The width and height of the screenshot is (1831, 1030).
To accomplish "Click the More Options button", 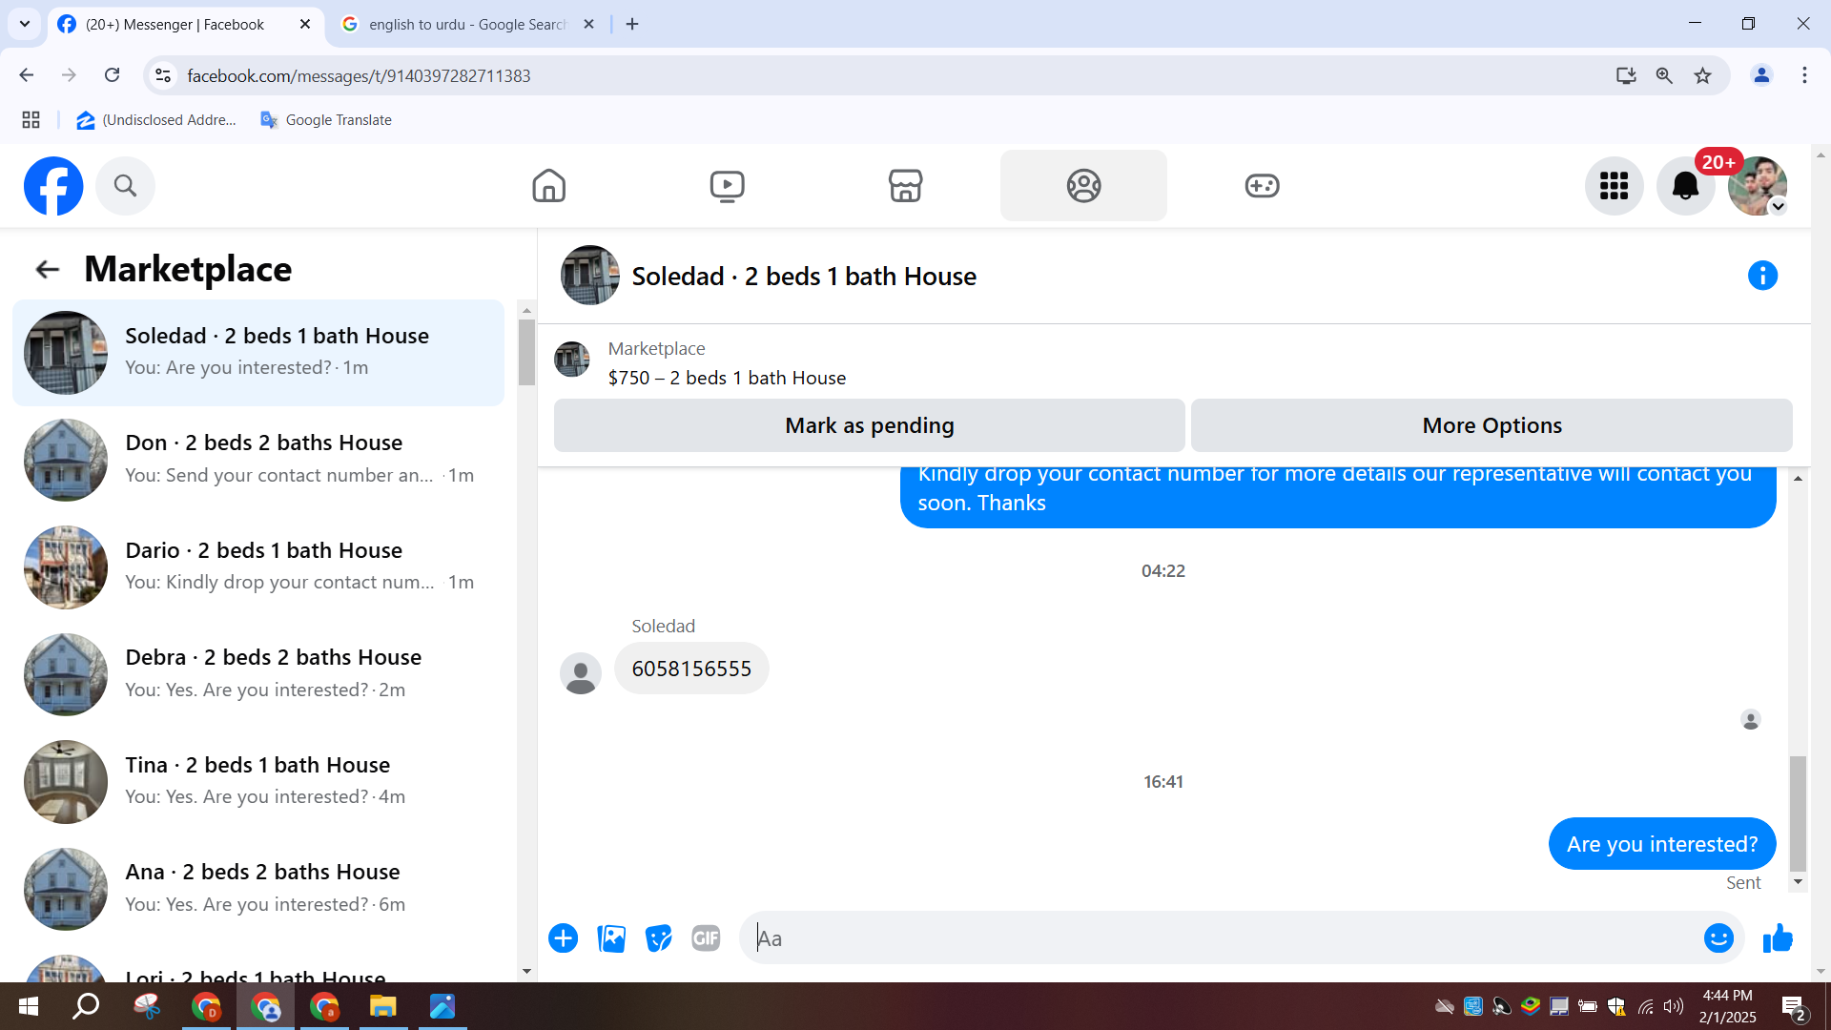I will pos(1492,425).
